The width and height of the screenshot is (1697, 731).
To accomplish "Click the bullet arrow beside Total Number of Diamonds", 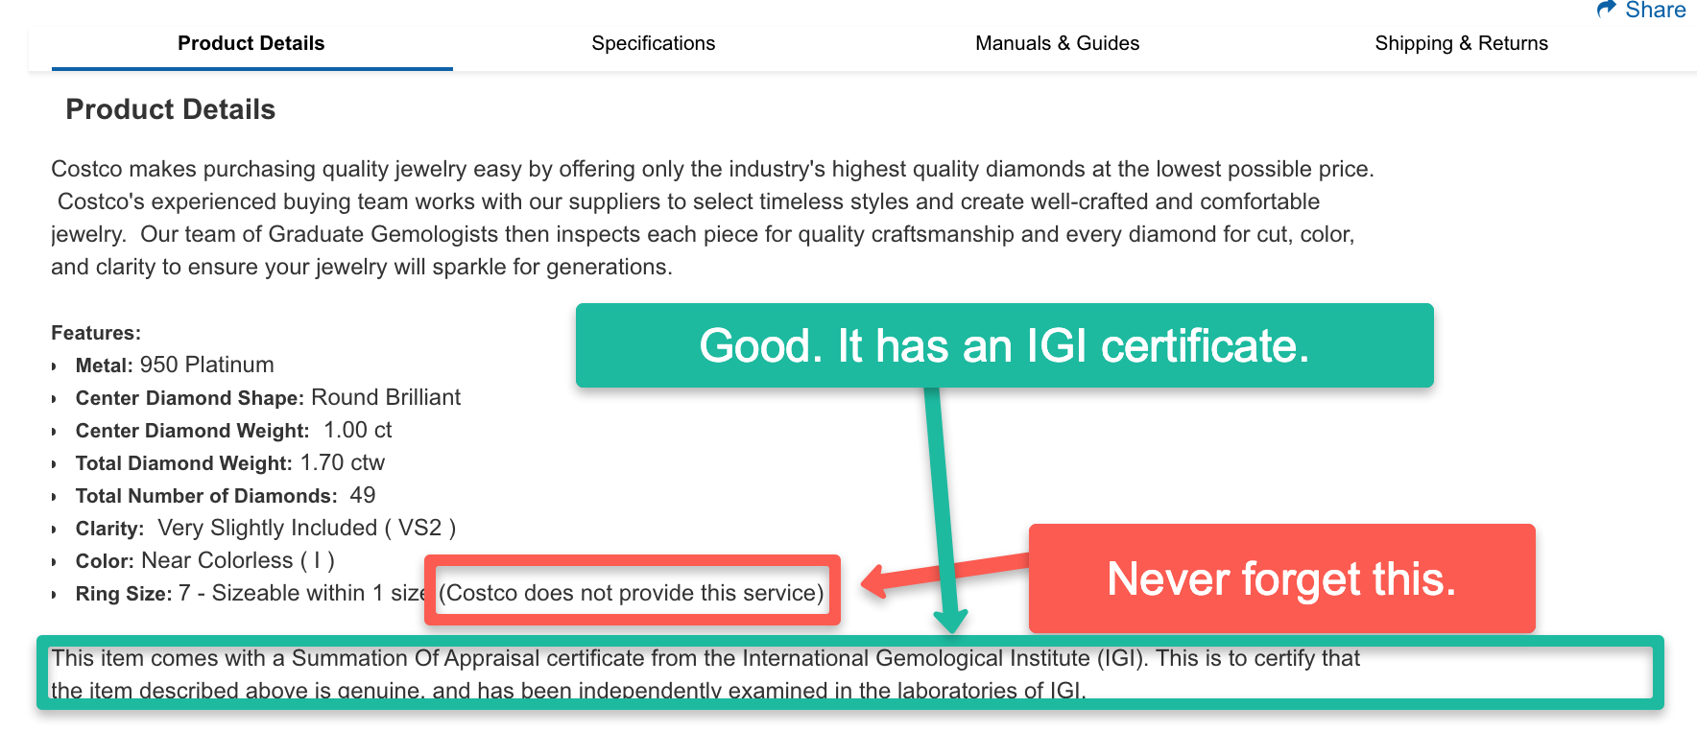I will pos(54,497).
